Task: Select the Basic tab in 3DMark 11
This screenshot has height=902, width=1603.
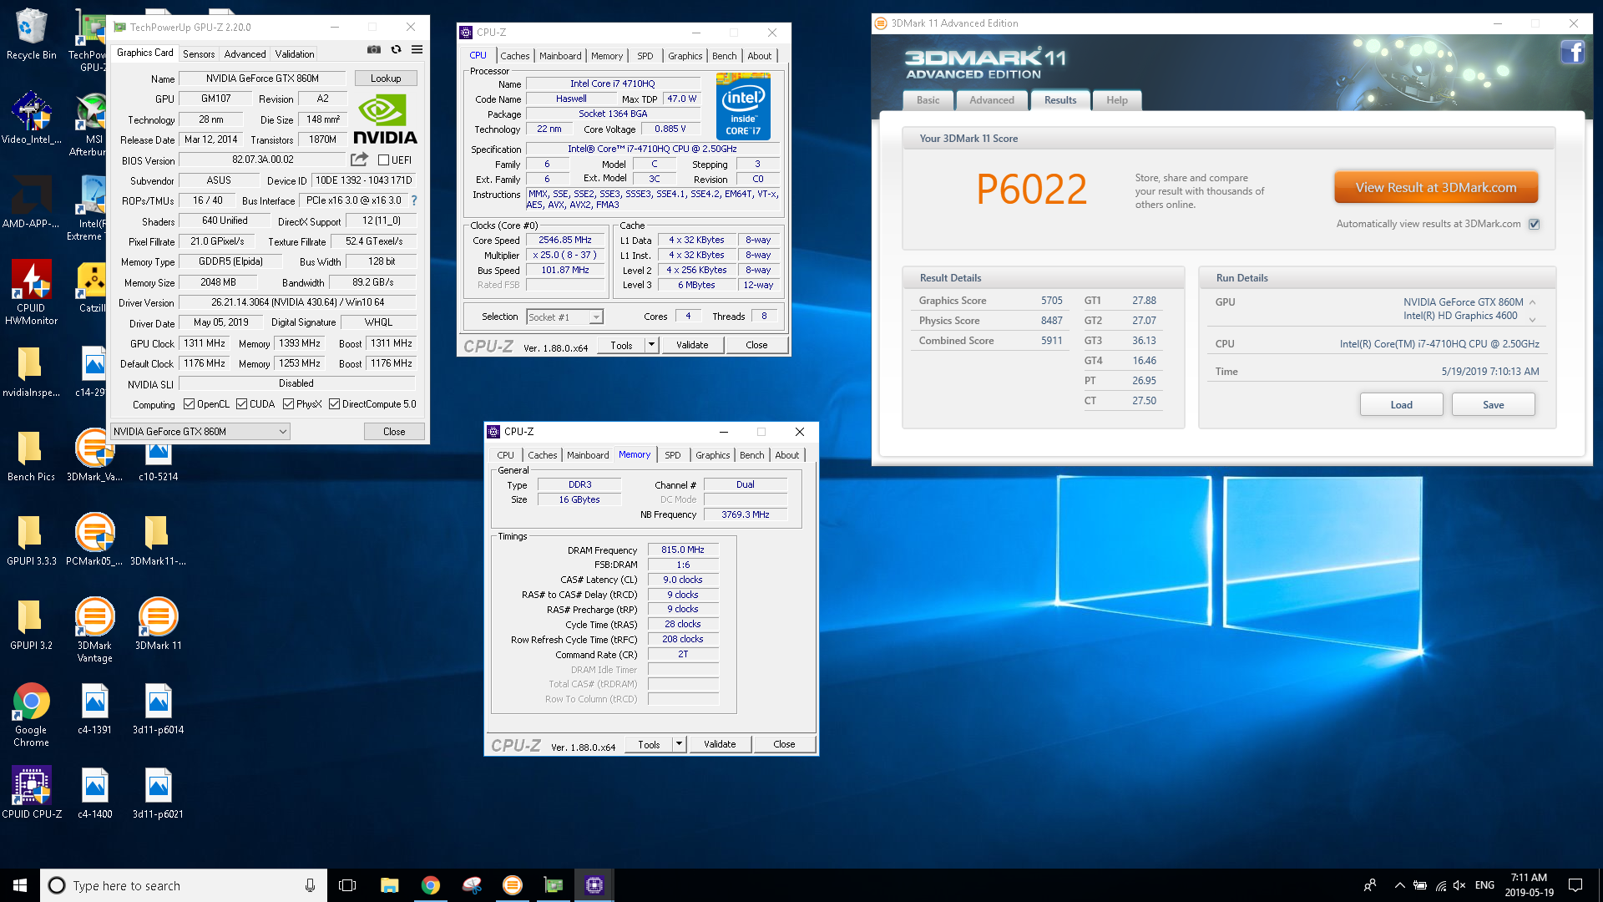Action: click(928, 100)
